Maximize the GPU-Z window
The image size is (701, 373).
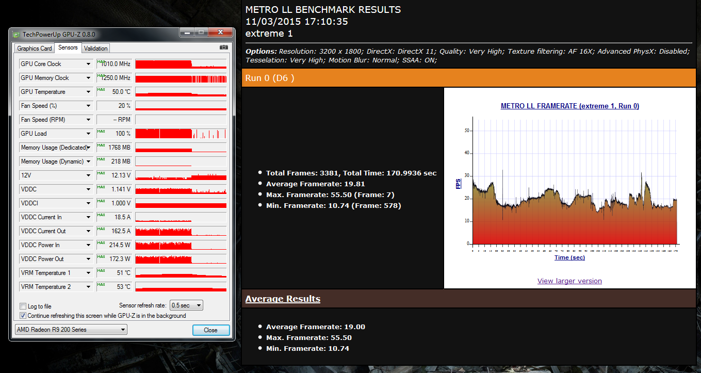pyautogui.click(x=201, y=33)
